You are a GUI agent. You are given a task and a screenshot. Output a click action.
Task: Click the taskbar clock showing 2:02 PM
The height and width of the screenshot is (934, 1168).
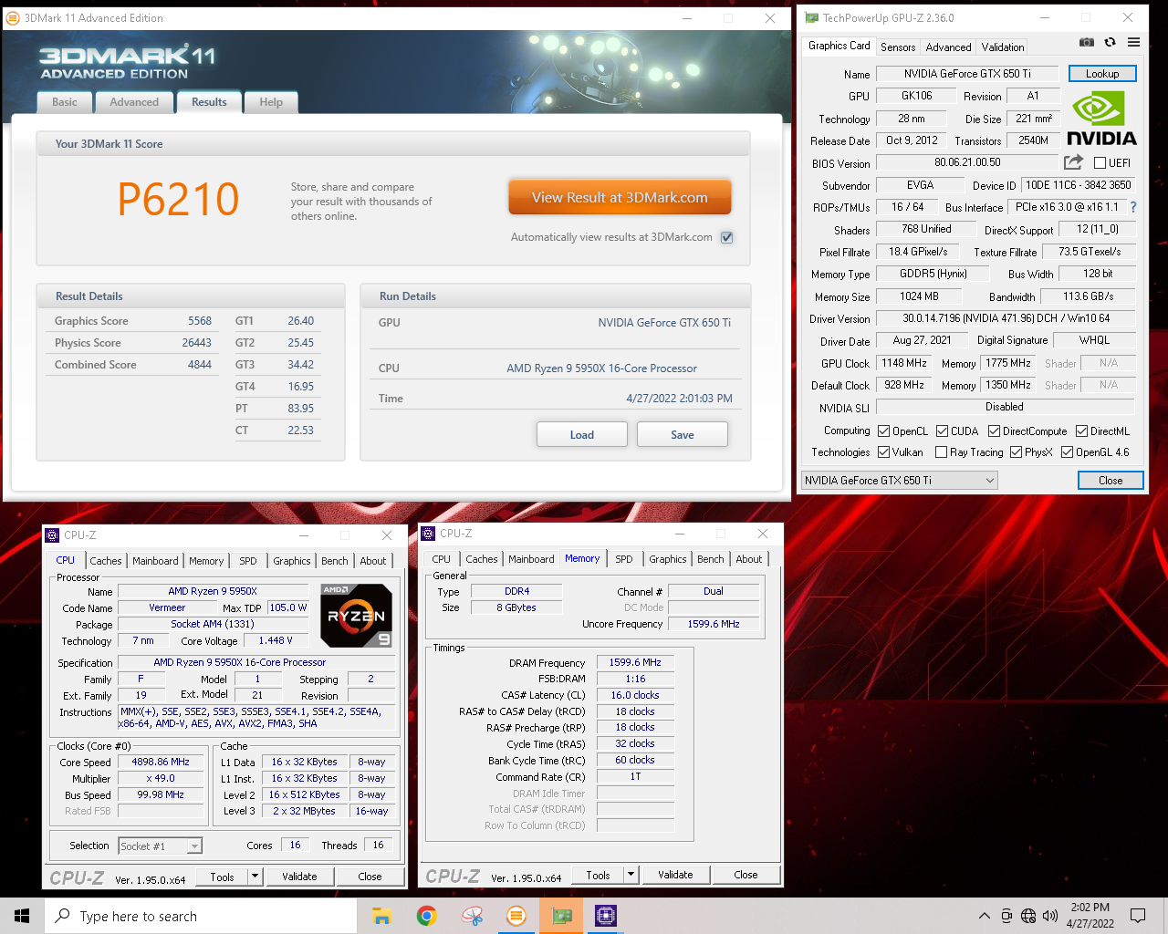coord(1090,916)
